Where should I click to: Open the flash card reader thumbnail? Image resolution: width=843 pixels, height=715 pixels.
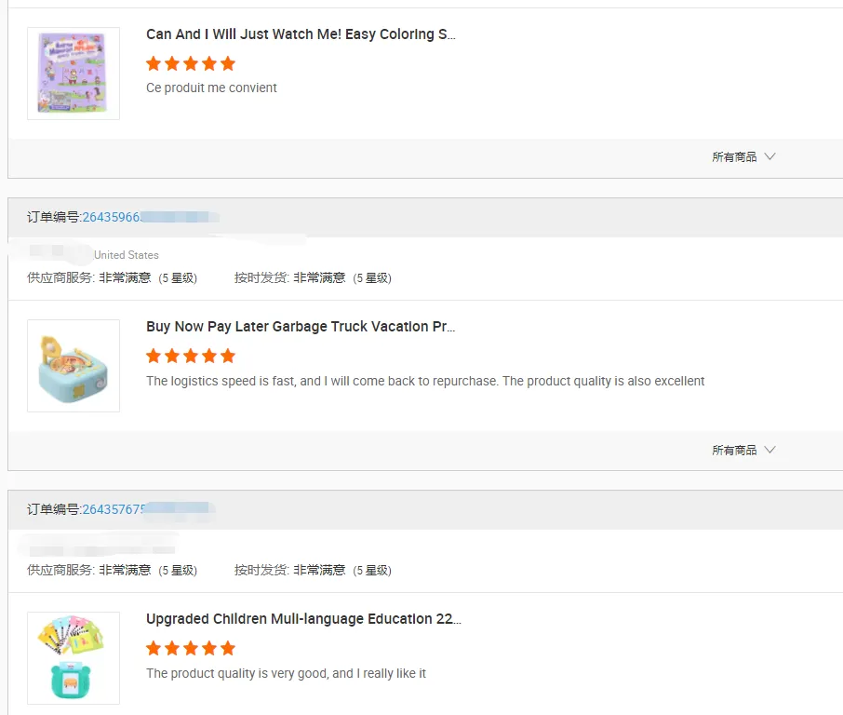pos(74,658)
